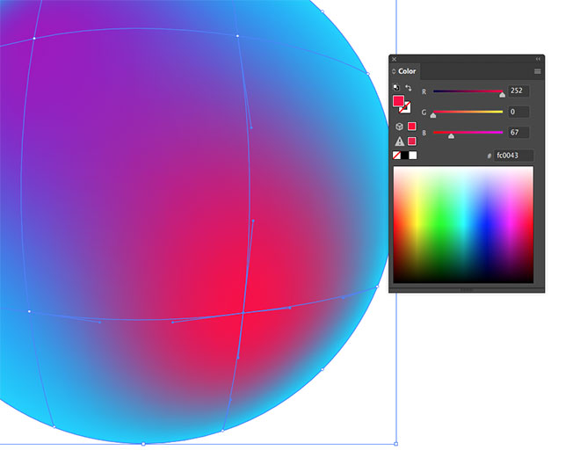Cycle panel display via arrows beside Color
Screen dimensions: 580x472
(x=394, y=71)
